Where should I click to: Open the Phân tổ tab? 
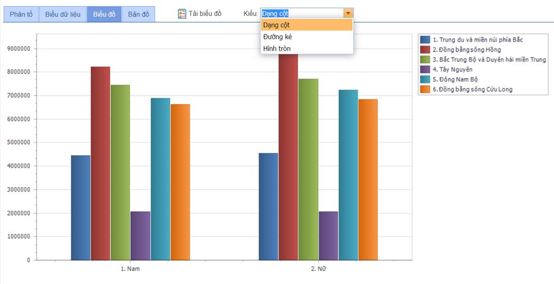click(21, 14)
